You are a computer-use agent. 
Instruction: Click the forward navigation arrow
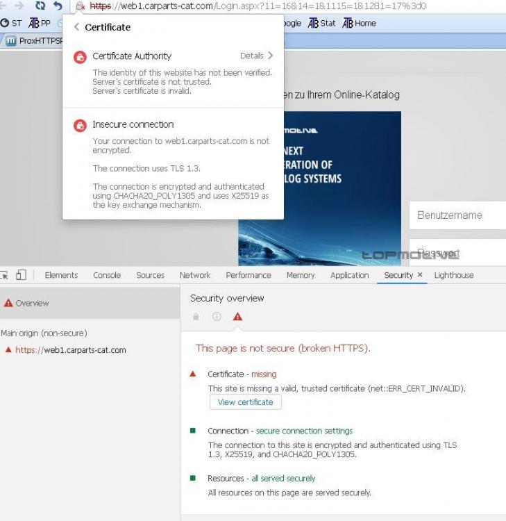(19, 6)
